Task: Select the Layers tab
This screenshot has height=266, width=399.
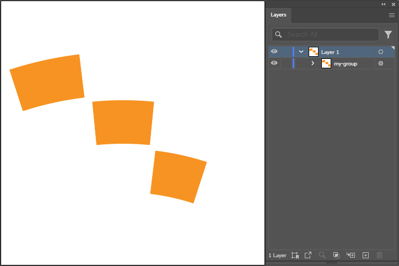Action: click(x=278, y=15)
